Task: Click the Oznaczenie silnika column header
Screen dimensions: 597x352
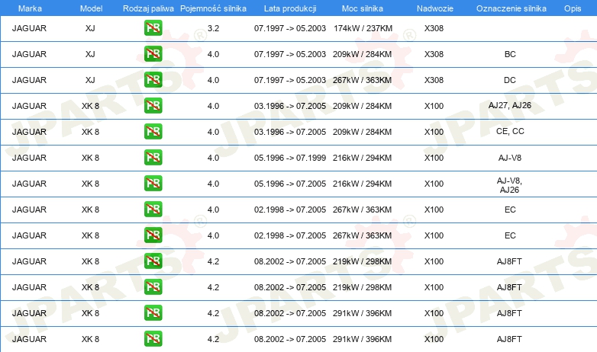Action: [511, 8]
